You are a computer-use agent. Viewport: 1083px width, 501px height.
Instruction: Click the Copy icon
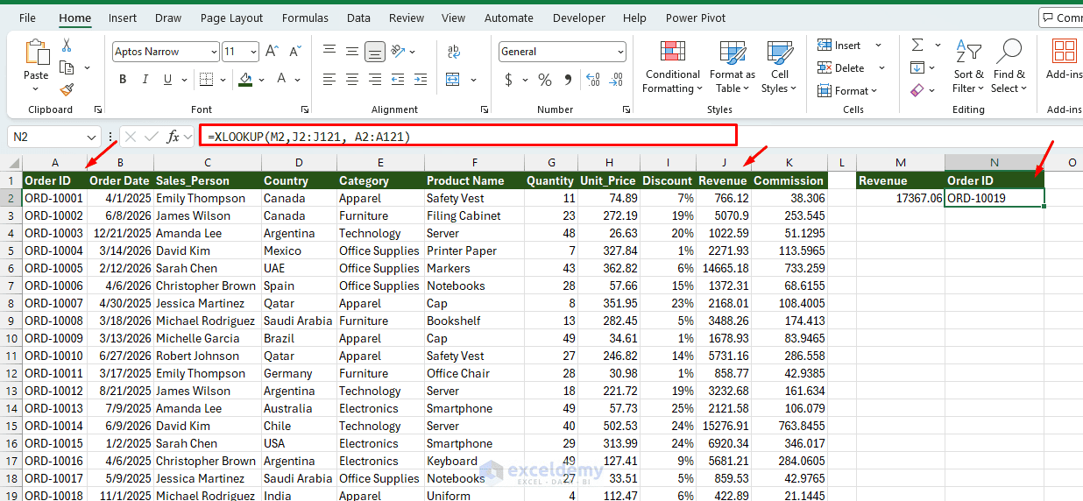tap(67, 67)
